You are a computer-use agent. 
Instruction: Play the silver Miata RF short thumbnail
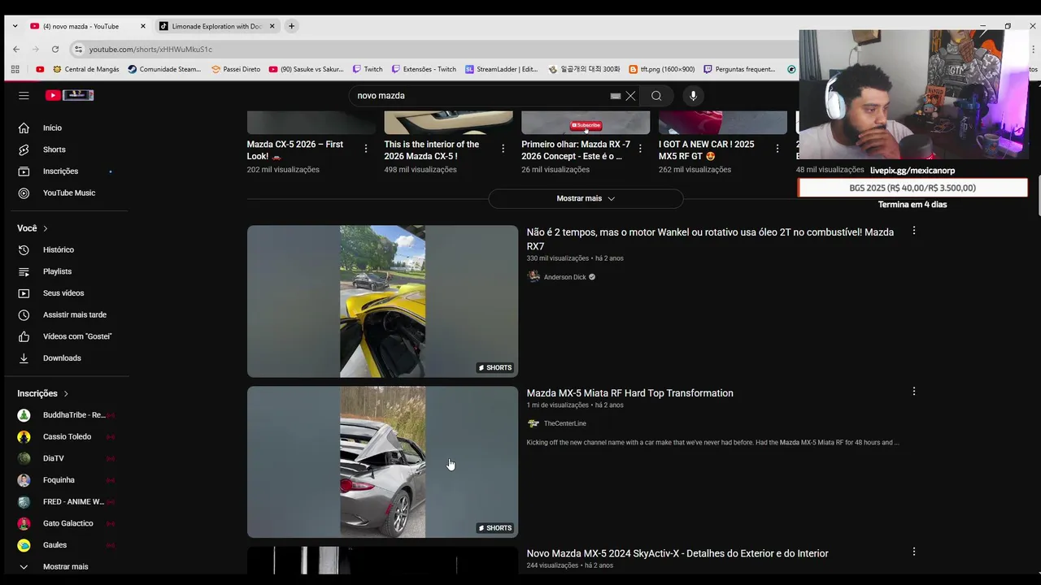tap(382, 461)
